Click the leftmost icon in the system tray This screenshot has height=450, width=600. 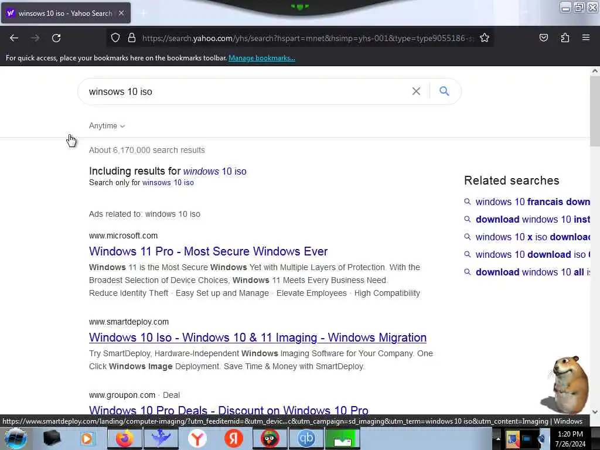512,439
